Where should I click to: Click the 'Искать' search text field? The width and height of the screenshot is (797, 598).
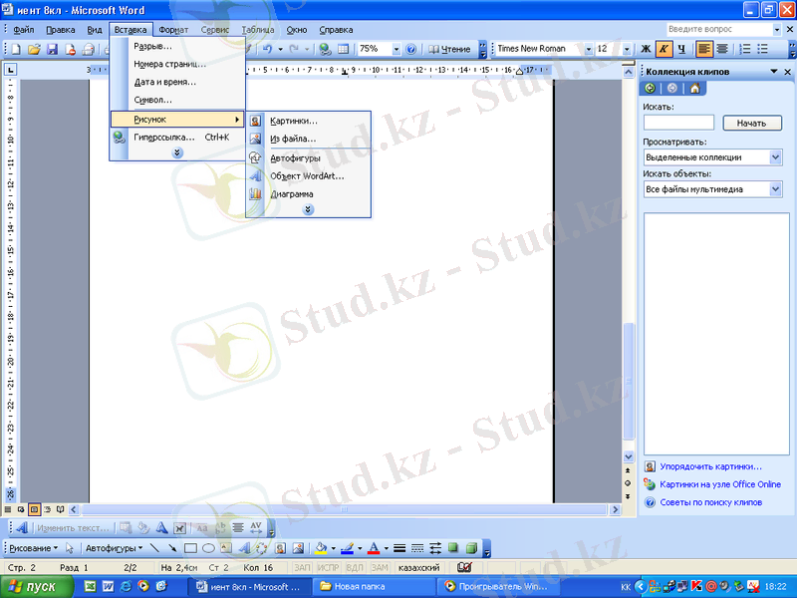coord(679,123)
